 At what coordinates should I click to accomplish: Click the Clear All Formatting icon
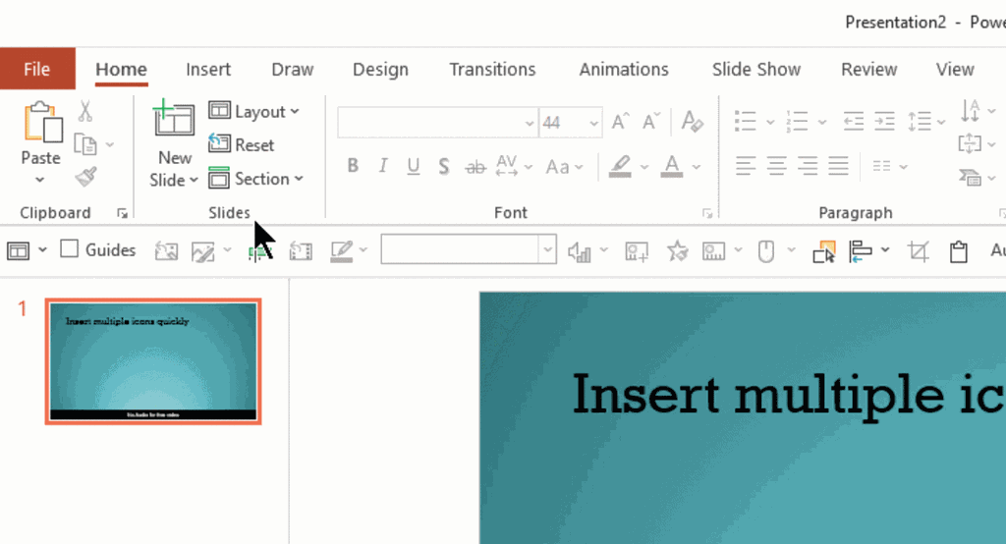(692, 122)
